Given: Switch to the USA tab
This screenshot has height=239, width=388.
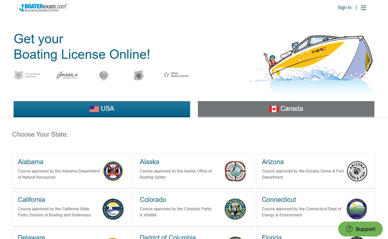Looking at the screenshot, I should pos(102,109).
